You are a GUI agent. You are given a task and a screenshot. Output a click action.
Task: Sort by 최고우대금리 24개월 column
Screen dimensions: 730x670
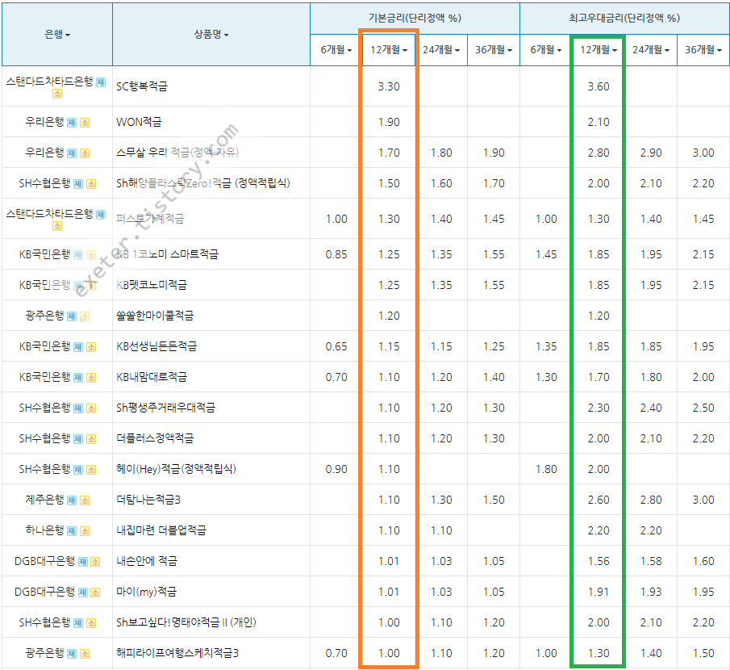pyautogui.click(x=651, y=50)
